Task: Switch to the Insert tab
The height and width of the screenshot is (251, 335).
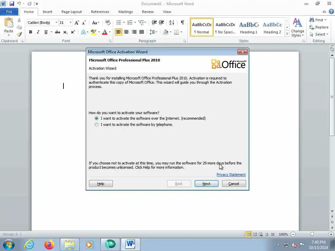Action: 47,12
